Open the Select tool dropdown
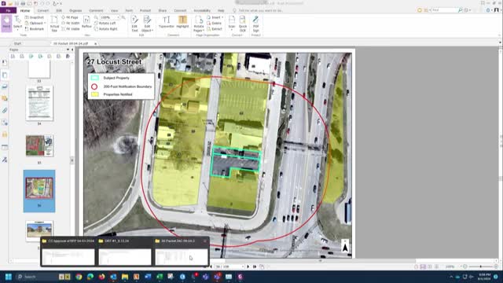This screenshot has height=283, width=503. pos(17,29)
